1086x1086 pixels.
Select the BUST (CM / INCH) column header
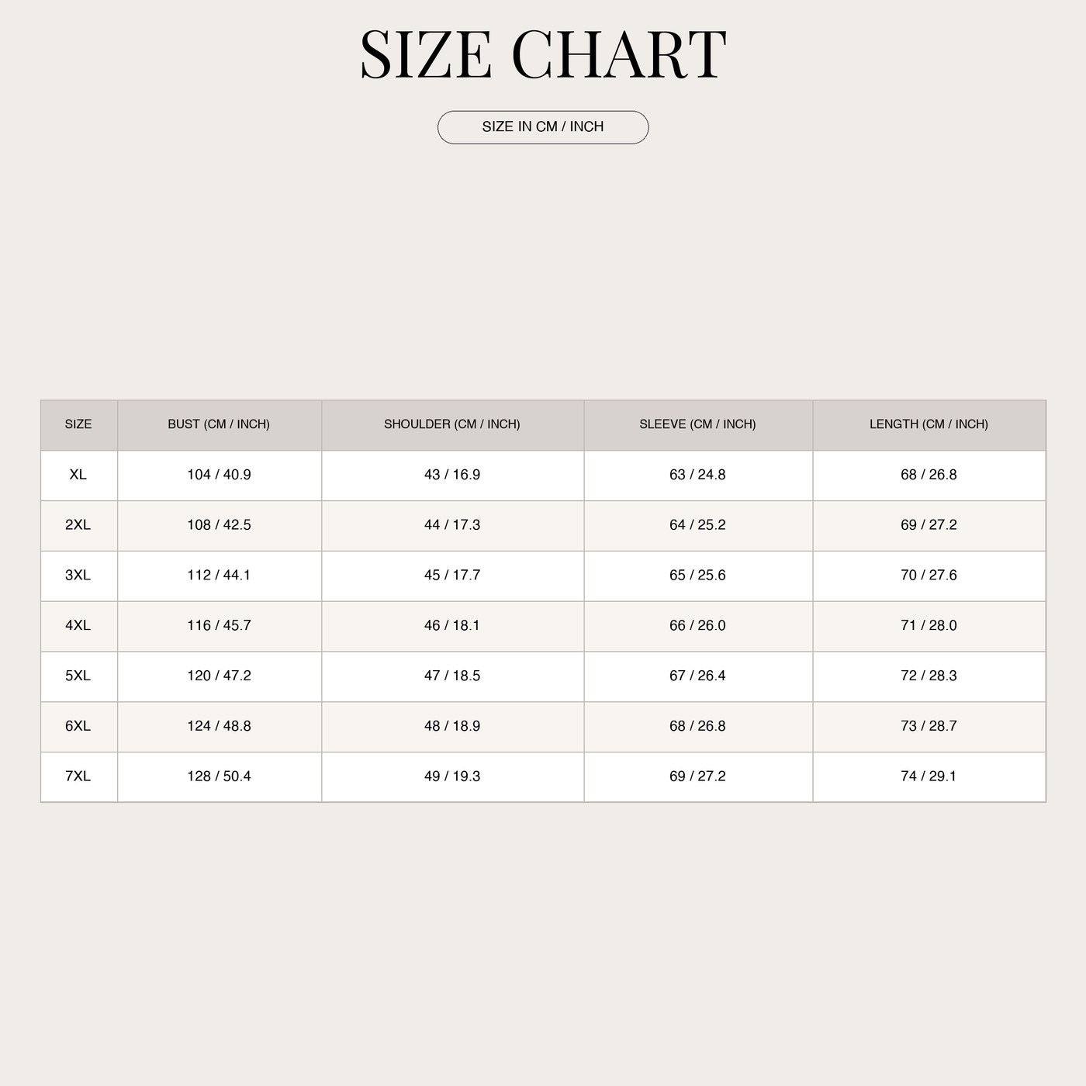pyautogui.click(x=219, y=424)
